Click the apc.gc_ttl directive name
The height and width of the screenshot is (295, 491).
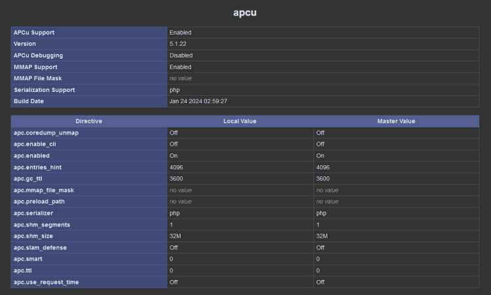tap(32, 179)
